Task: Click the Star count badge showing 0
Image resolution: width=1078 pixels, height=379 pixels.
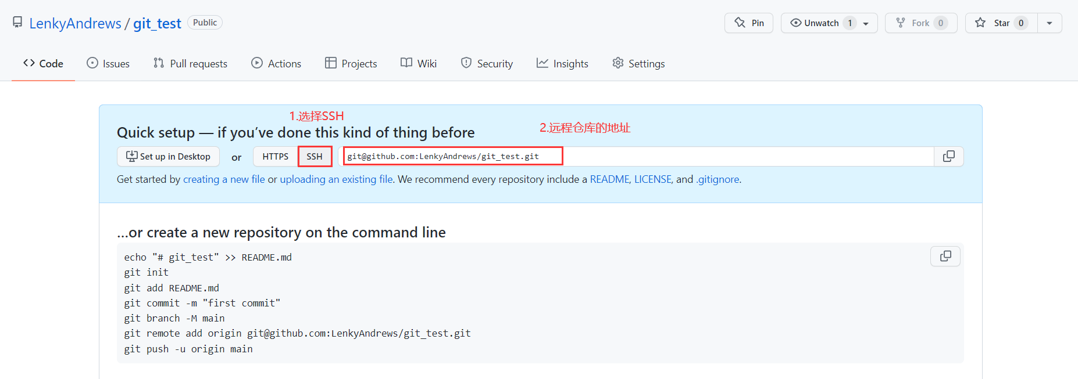Action: (1020, 23)
